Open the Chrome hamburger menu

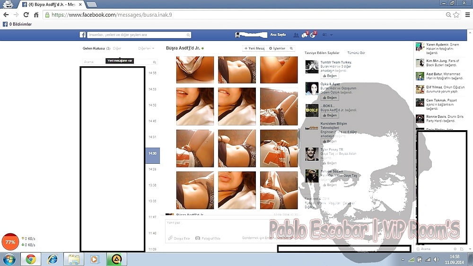click(468, 15)
